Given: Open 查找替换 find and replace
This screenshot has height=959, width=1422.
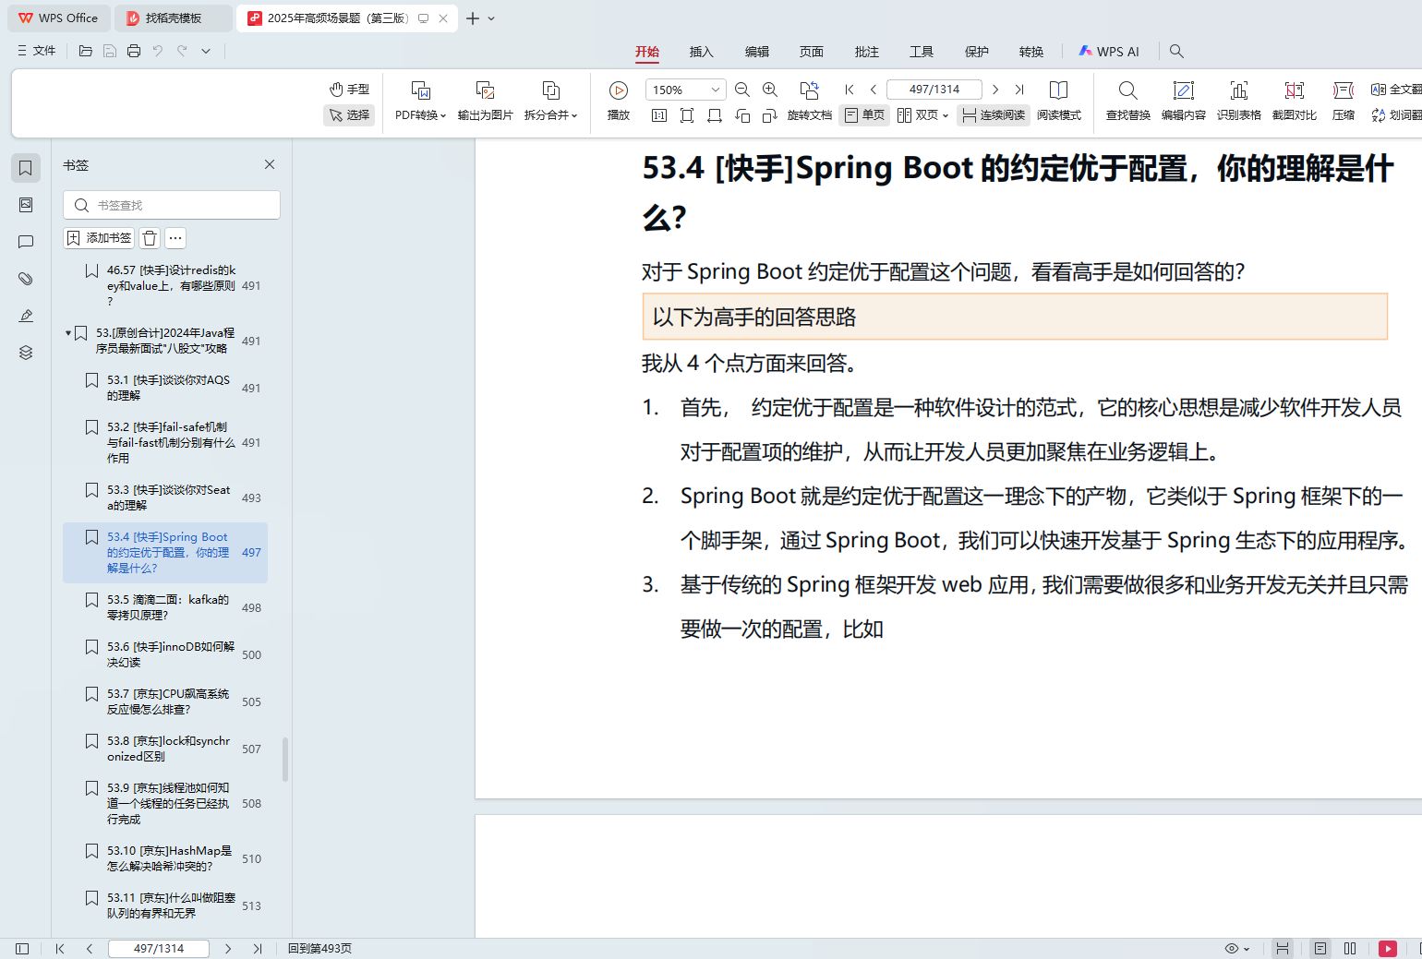Looking at the screenshot, I should coord(1128,101).
